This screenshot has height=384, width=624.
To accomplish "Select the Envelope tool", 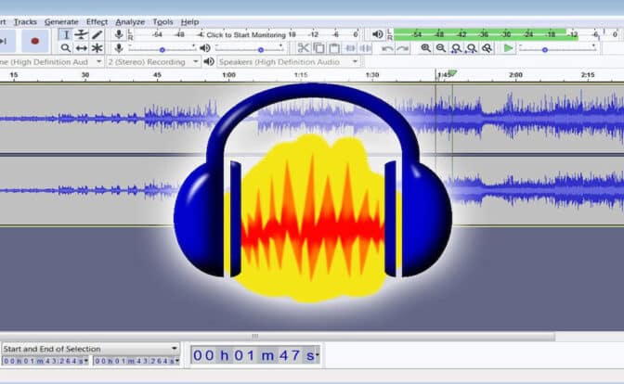I will [81, 35].
